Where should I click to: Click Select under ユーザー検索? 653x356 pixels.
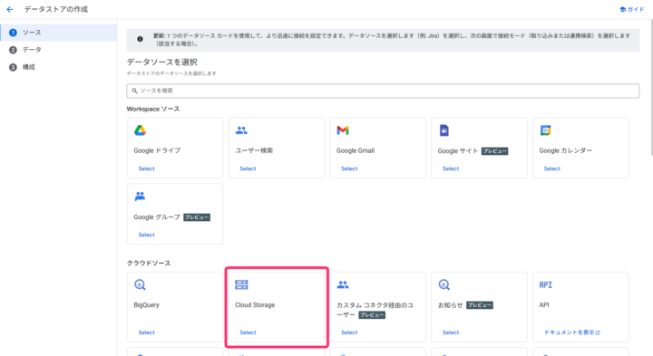248,168
